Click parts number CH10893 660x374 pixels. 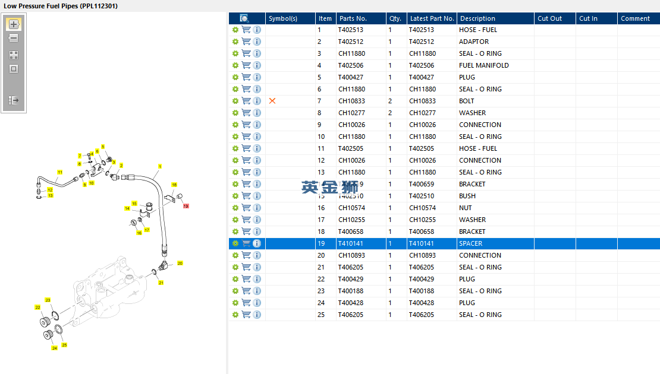coord(351,255)
